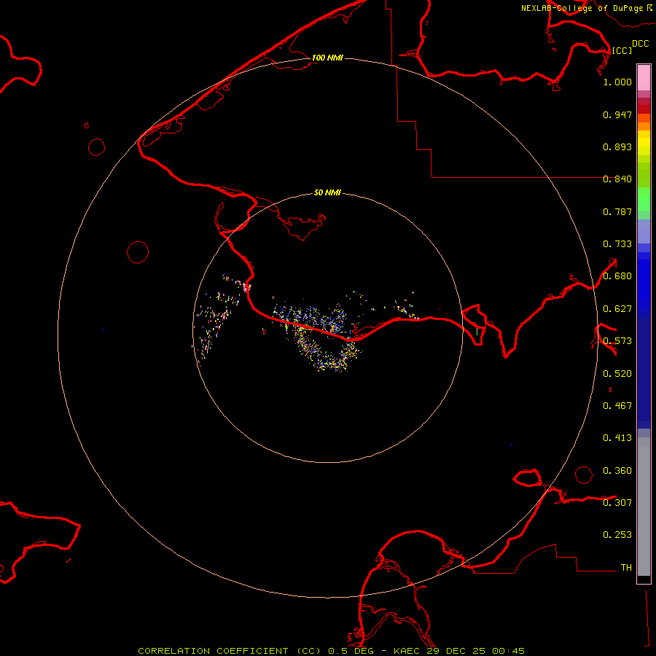This screenshot has height=656, width=656.
Task: Click the NEXLAB-College of DuPage title text
Action: pyautogui.click(x=582, y=8)
